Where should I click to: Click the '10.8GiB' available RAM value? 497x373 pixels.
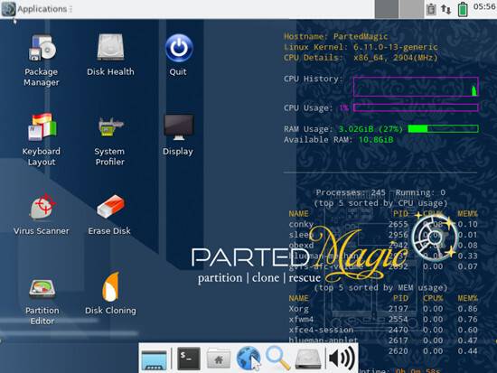[376, 140]
